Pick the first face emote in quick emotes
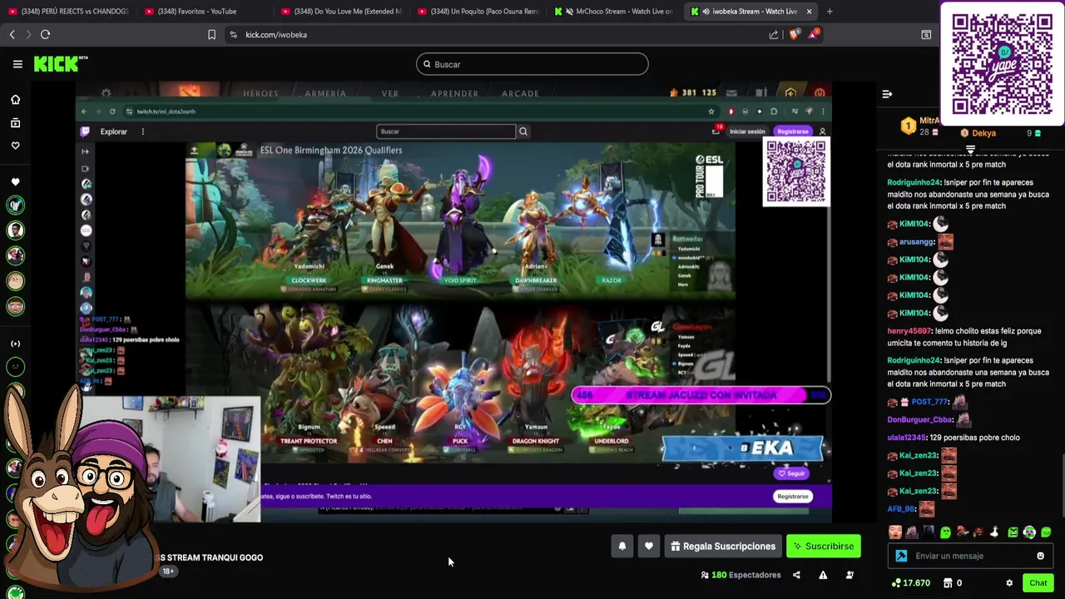Screen dimensions: 1065x599 pos(895,532)
